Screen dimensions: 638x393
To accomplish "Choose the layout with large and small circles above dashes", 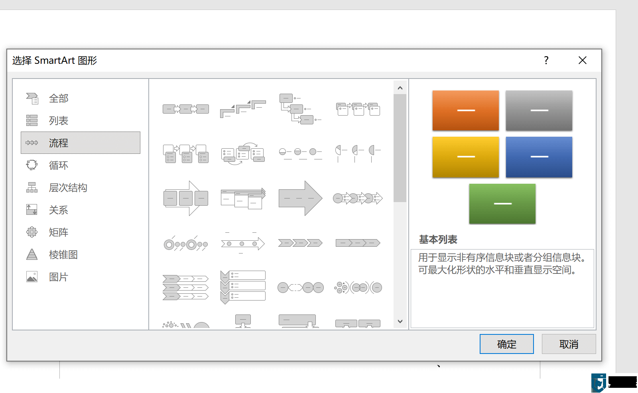I will pos(186,243).
